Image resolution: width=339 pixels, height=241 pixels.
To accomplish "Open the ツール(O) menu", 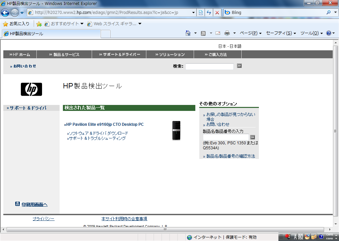I will click(312, 33).
